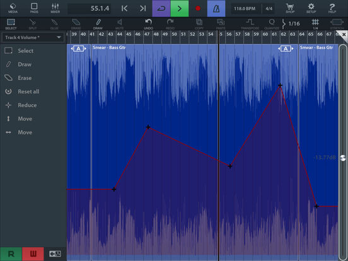Start playback with the green play button
Viewport: 348px width, 261px height.
click(180, 8)
